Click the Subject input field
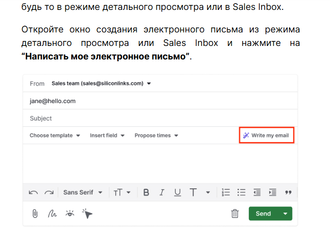The width and height of the screenshot is (330, 236). [x=160, y=118]
